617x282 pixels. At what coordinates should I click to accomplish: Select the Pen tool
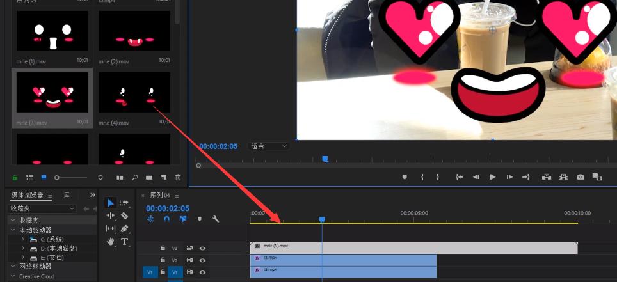pyautogui.click(x=124, y=228)
